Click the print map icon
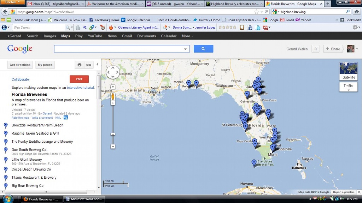Viewport: 362px width, 203px height. 80,65
